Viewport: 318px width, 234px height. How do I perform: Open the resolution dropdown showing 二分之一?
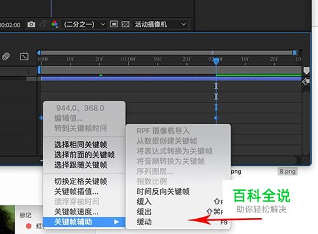pos(84,24)
